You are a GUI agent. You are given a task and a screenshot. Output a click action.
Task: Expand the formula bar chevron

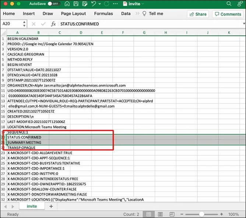tap(243, 24)
